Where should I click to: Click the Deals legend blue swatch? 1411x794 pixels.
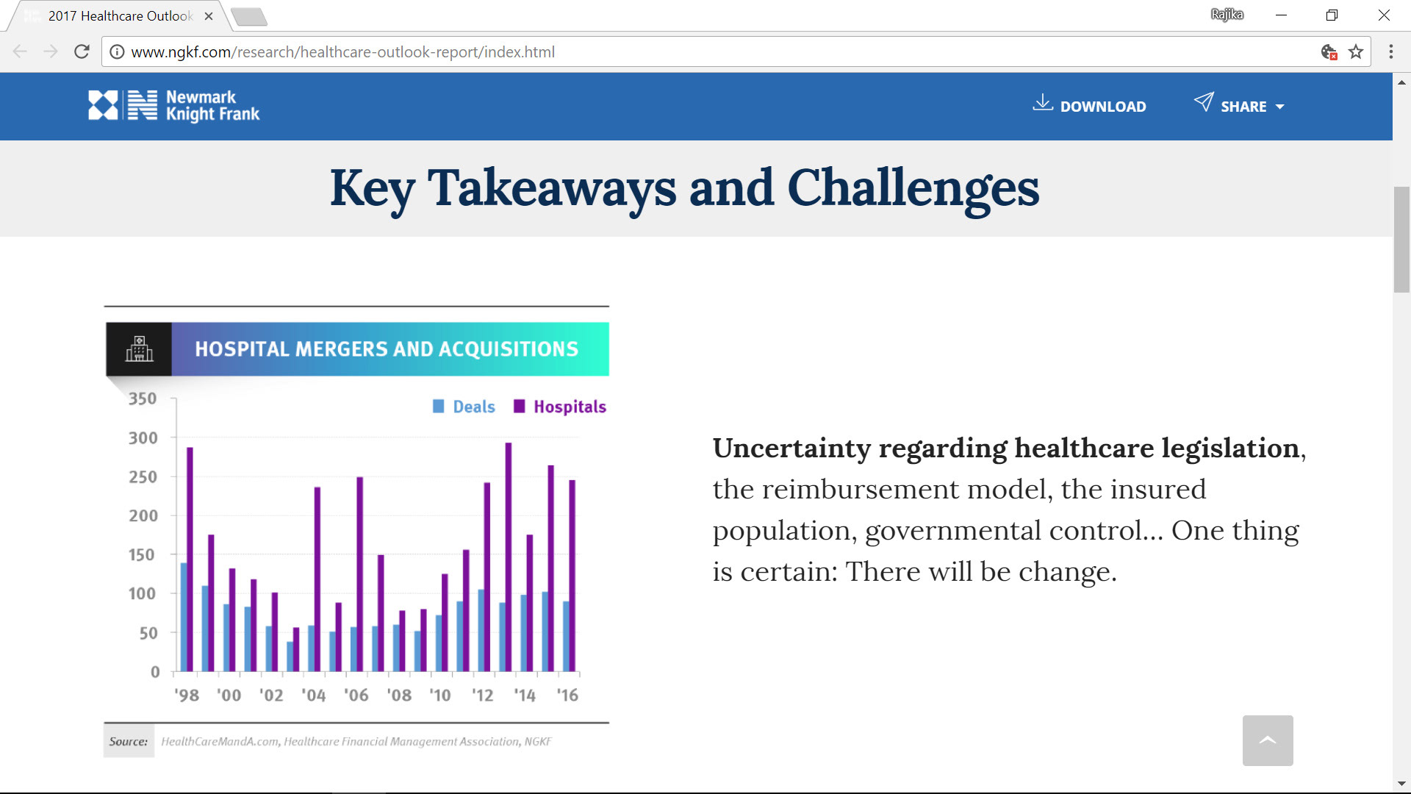439,407
